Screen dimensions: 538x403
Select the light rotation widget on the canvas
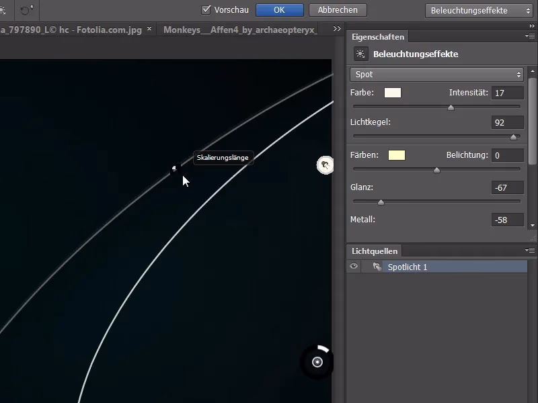325,165
